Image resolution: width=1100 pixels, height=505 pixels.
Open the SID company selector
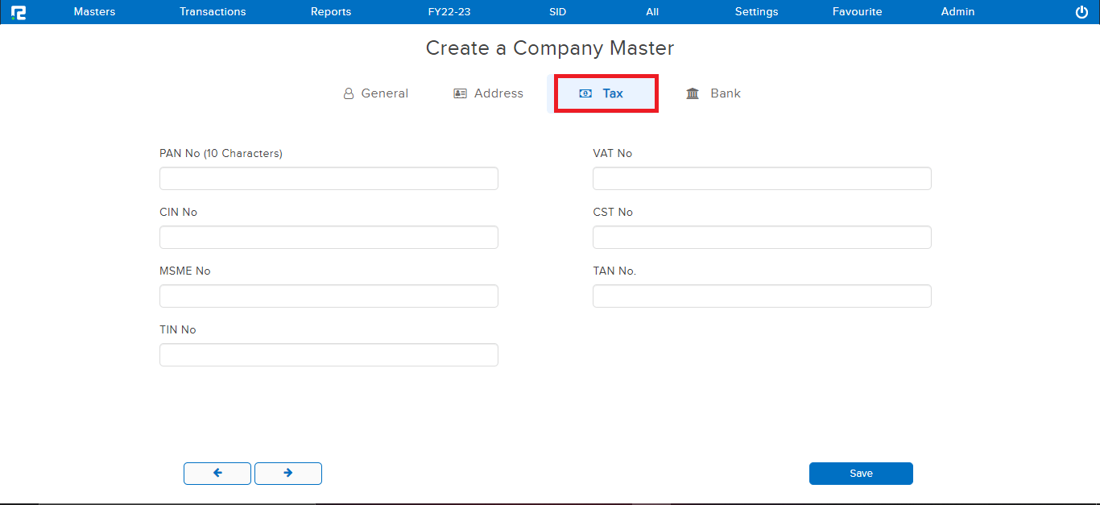click(x=557, y=12)
